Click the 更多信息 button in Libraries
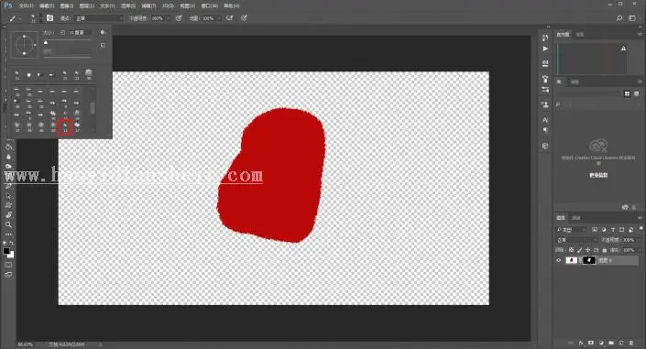Image resolution: width=646 pixels, height=349 pixels. pos(598,175)
